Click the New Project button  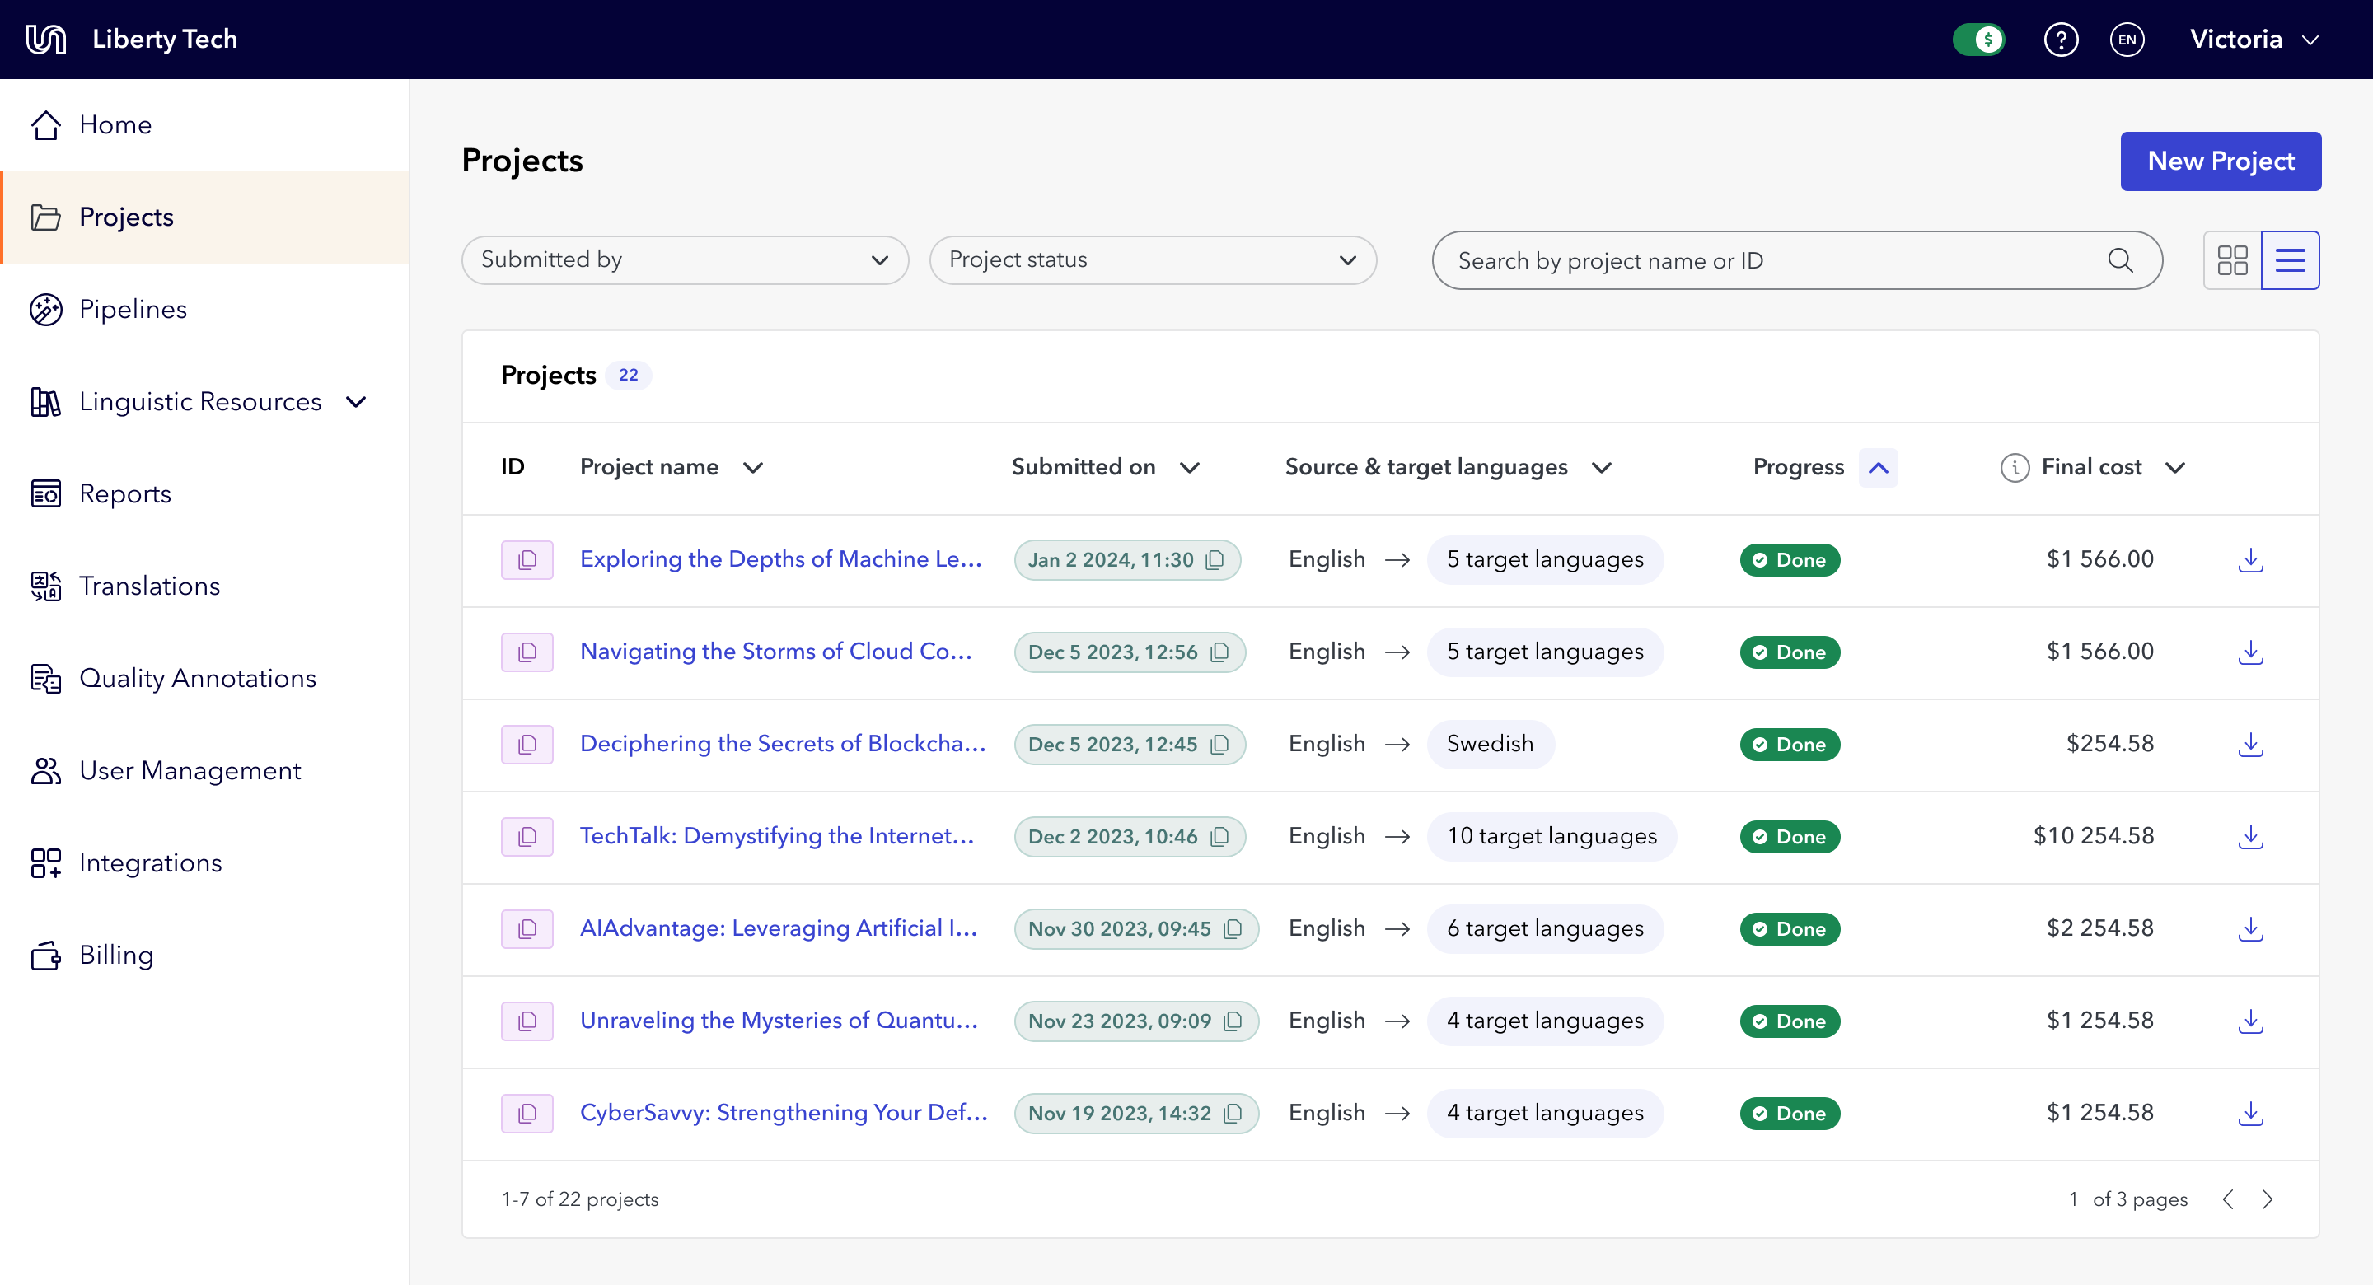(x=2220, y=161)
